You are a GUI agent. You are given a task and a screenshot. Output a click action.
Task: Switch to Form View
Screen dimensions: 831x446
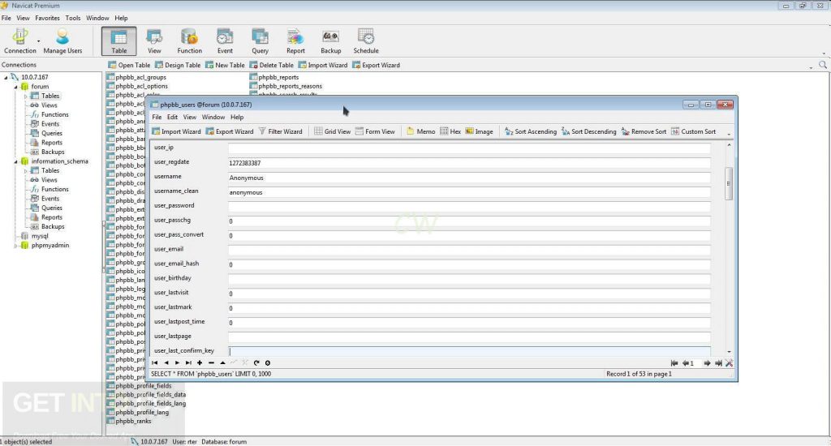pos(375,131)
